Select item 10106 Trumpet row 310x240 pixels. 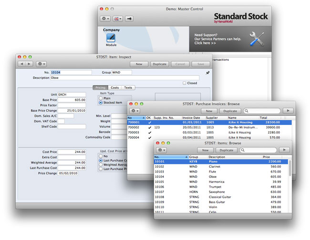(221, 187)
